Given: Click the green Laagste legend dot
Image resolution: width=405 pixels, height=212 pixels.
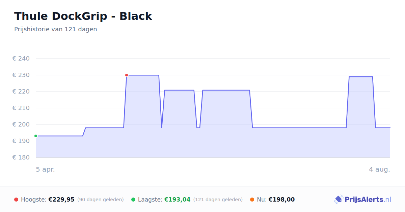Looking at the screenshot, I should coord(133,200).
